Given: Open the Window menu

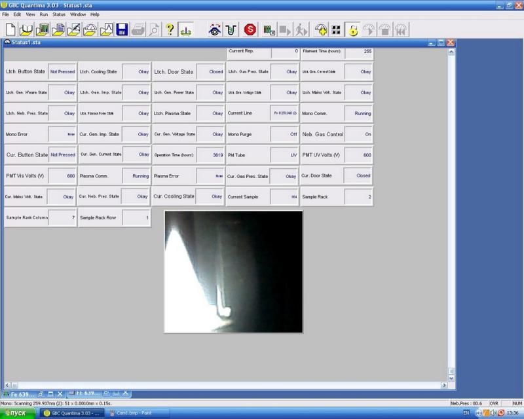Looking at the screenshot, I should pos(78,14).
